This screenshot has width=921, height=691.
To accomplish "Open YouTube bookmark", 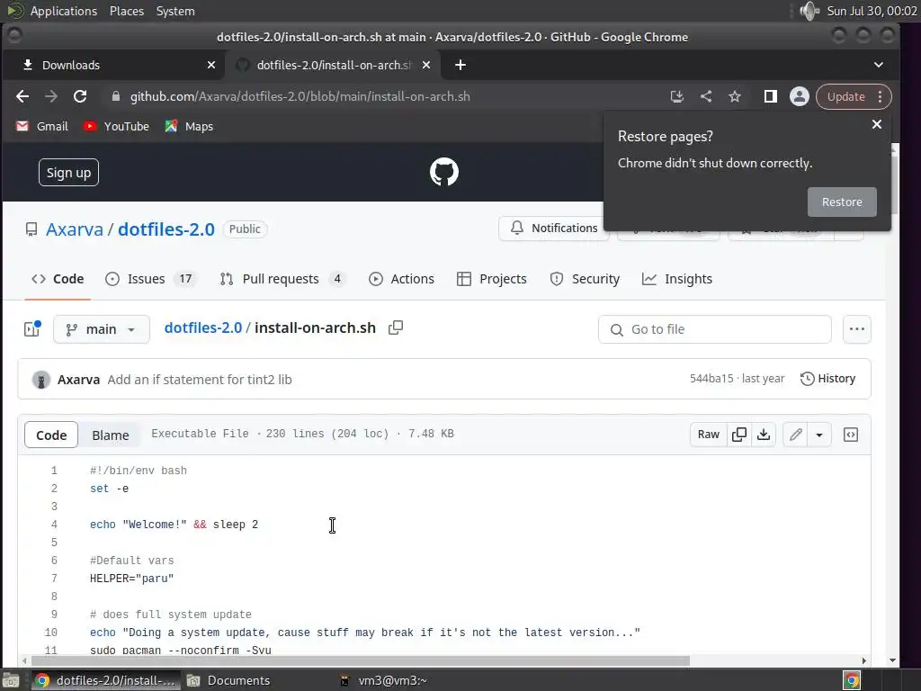I will [x=116, y=126].
